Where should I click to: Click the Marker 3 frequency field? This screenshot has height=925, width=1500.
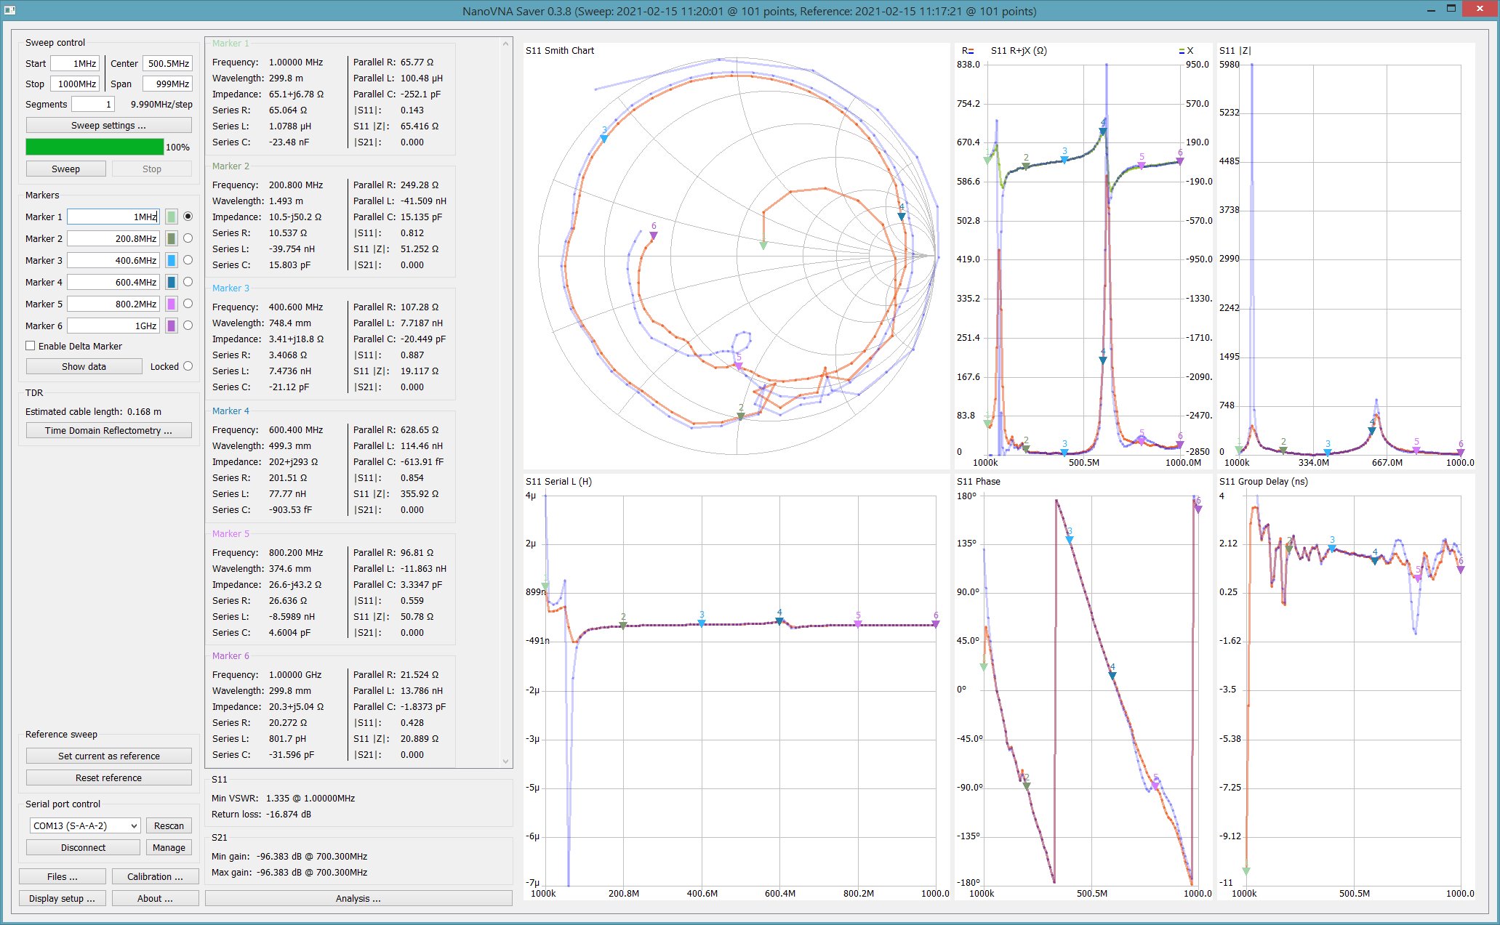pyautogui.click(x=113, y=260)
